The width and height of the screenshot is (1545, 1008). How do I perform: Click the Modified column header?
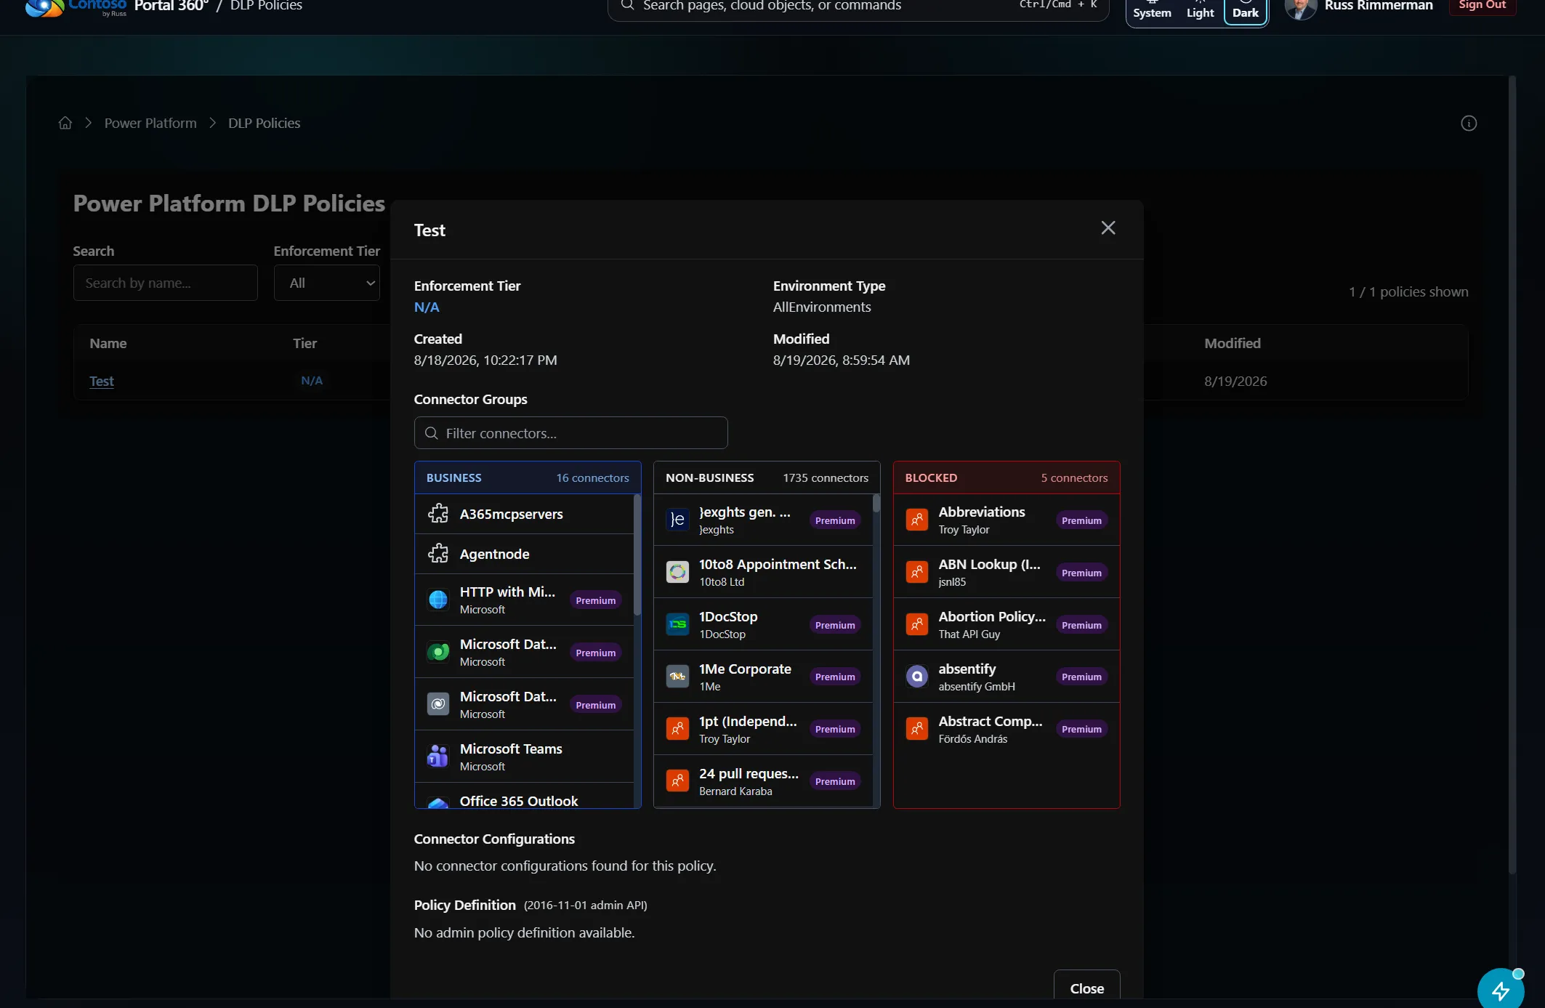pyautogui.click(x=1233, y=343)
